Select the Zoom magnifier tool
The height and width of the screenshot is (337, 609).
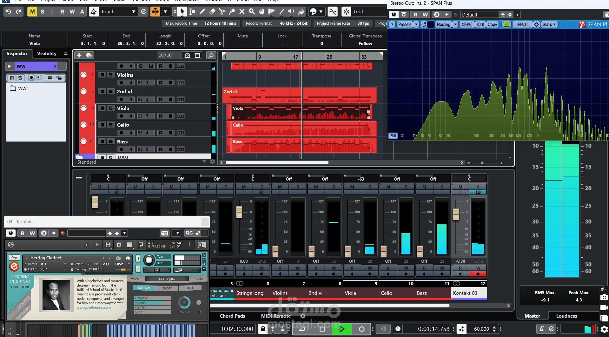tap(252, 12)
